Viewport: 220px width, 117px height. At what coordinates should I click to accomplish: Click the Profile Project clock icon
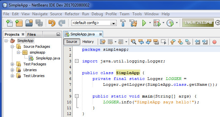[170, 23]
